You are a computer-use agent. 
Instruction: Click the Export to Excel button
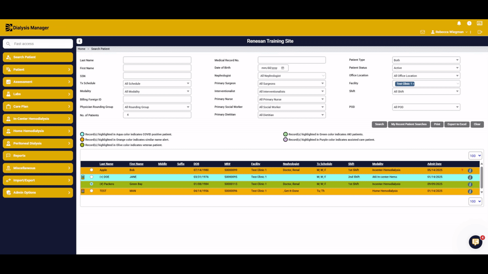click(x=457, y=124)
